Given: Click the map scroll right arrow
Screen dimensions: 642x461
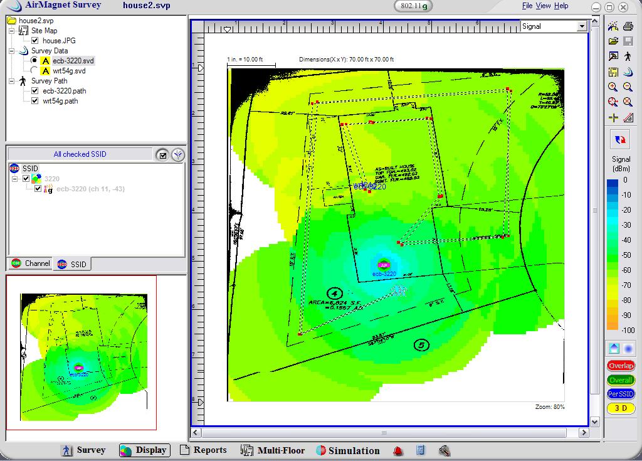Looking at the screenshot, I should tap(584, 432).
